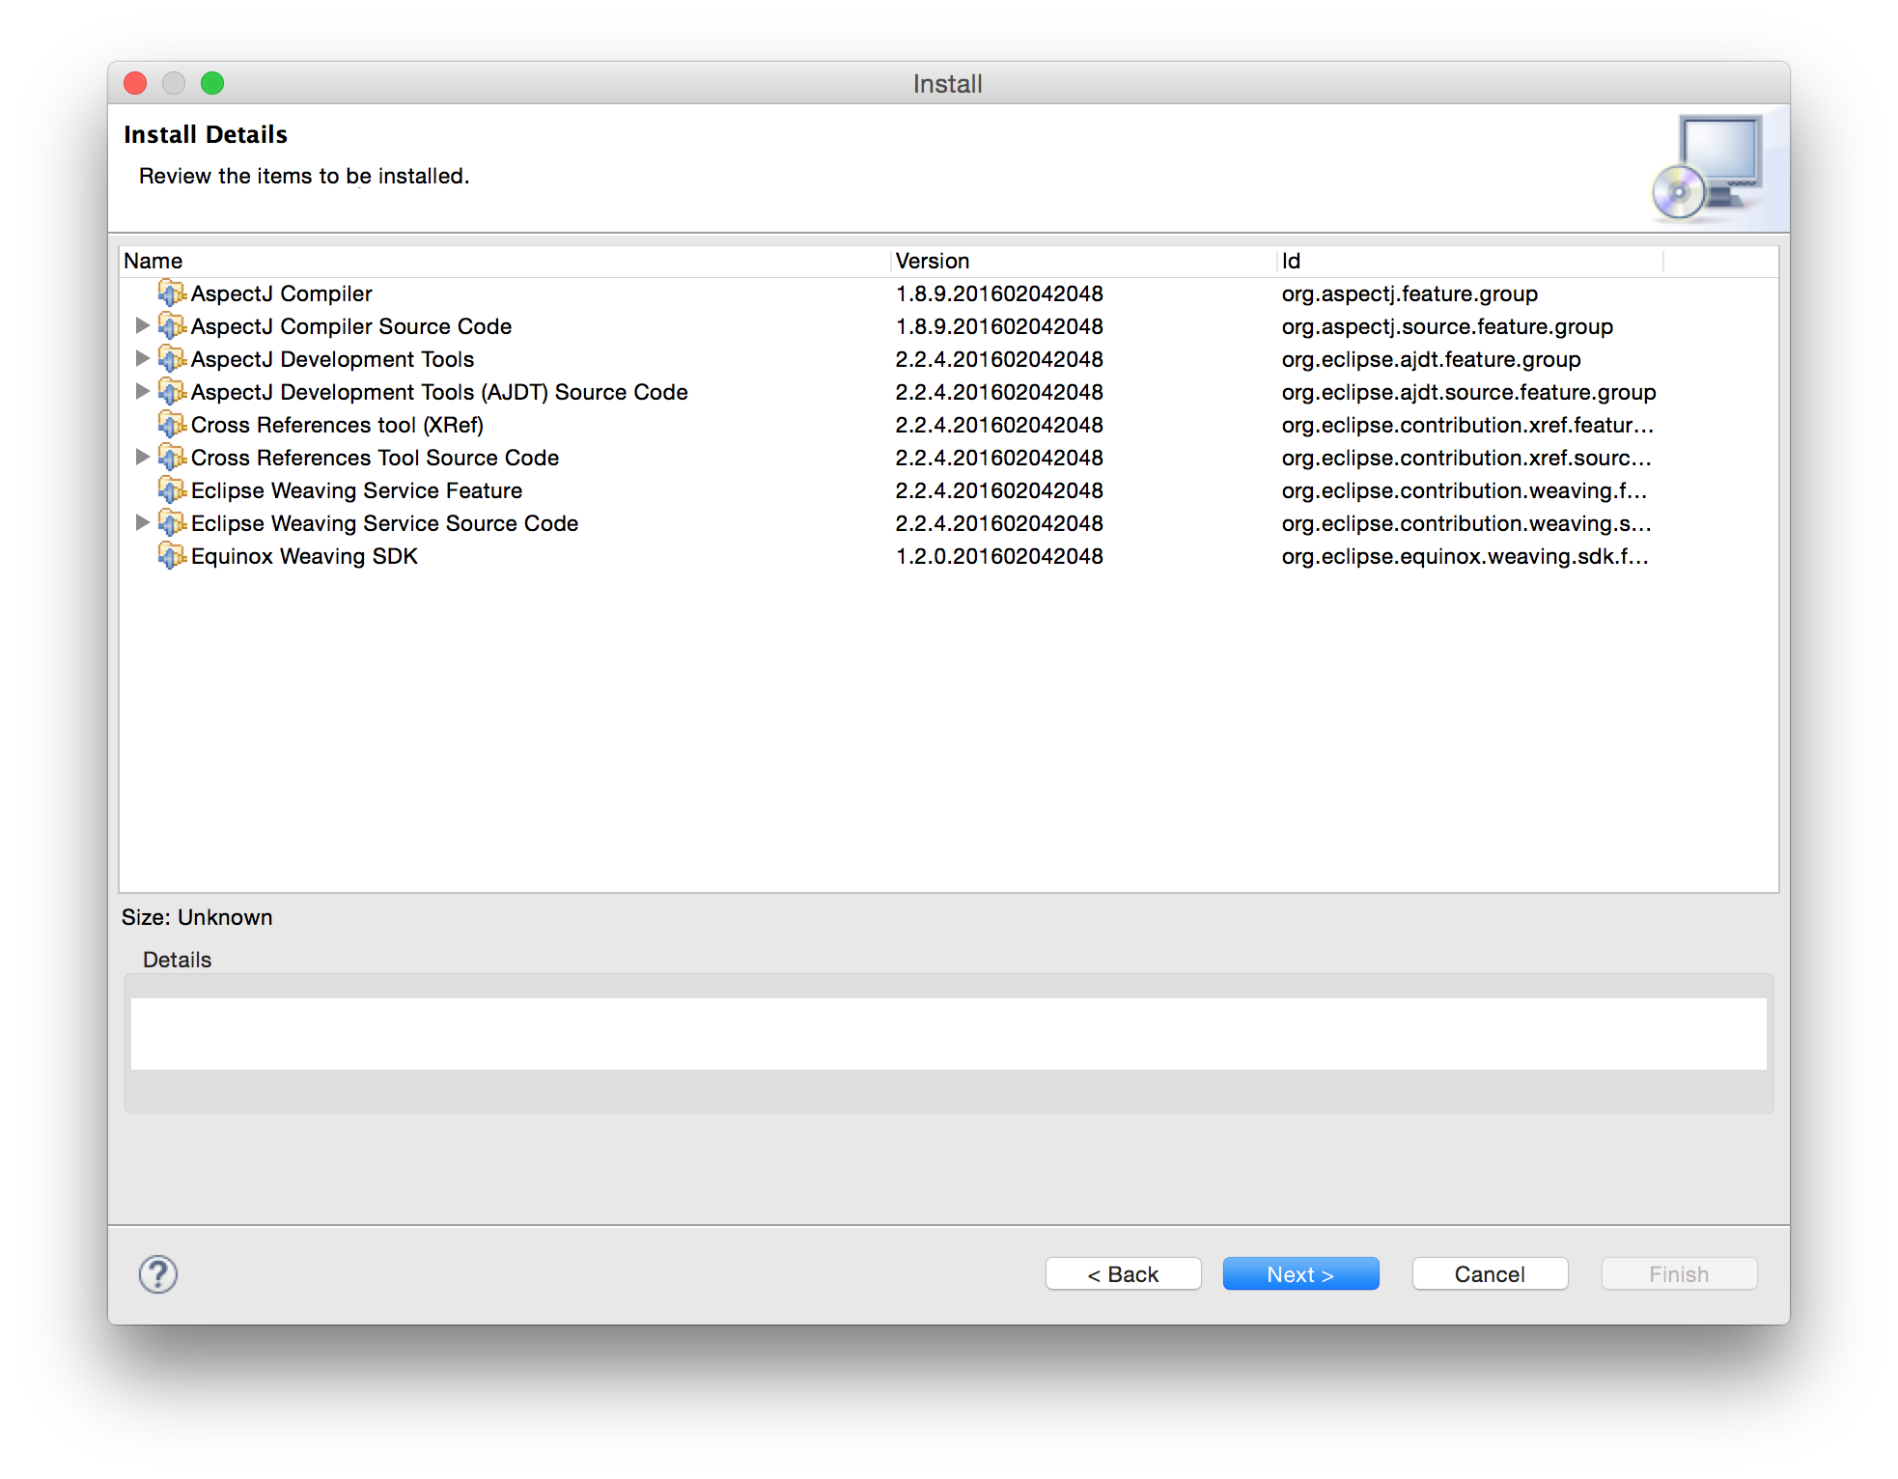Click the Equinox Weaving SDK feature icon
1898x1479 pixels.
pos(172,556)
